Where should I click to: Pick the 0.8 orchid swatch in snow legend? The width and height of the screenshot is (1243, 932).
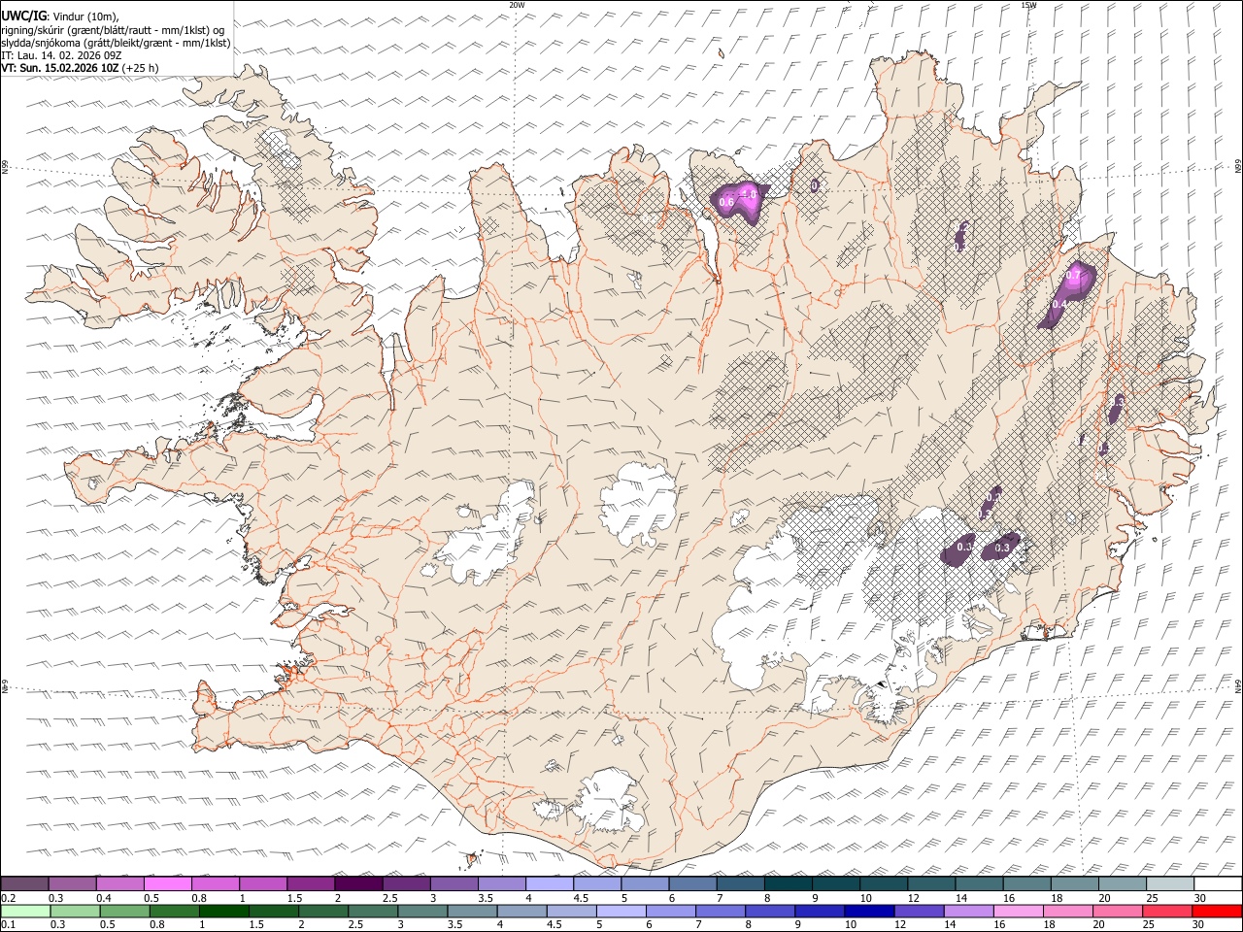point(216,883)
